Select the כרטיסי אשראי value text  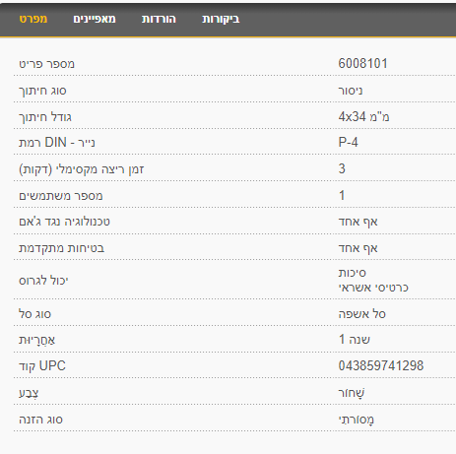(x=373, y=288)
